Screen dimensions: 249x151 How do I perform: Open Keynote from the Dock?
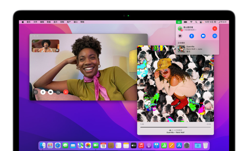click(x=156, y=145)
